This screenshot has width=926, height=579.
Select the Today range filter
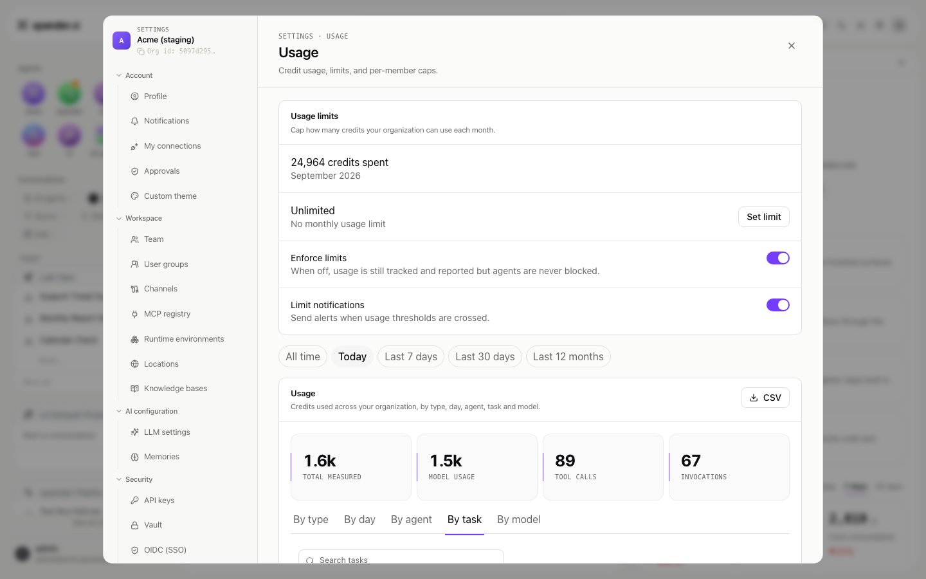click(x=352, y=356)
